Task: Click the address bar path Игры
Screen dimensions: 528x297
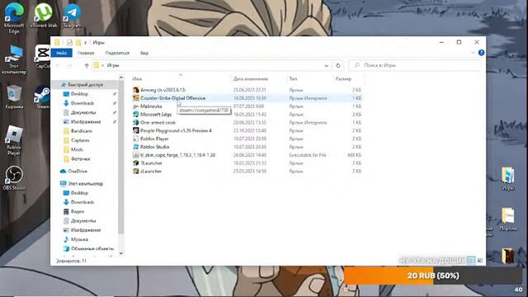Action: [x=113, y=65]
